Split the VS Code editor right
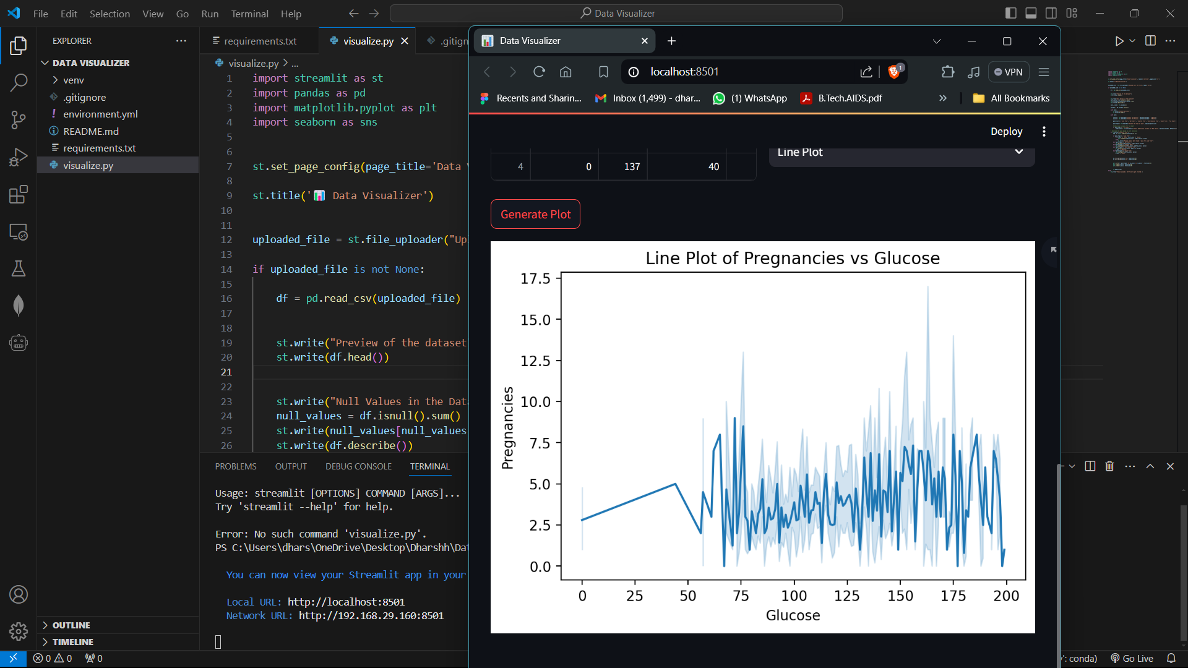Viewport: 1188px width, 668px height. [x=1150, y=41]
